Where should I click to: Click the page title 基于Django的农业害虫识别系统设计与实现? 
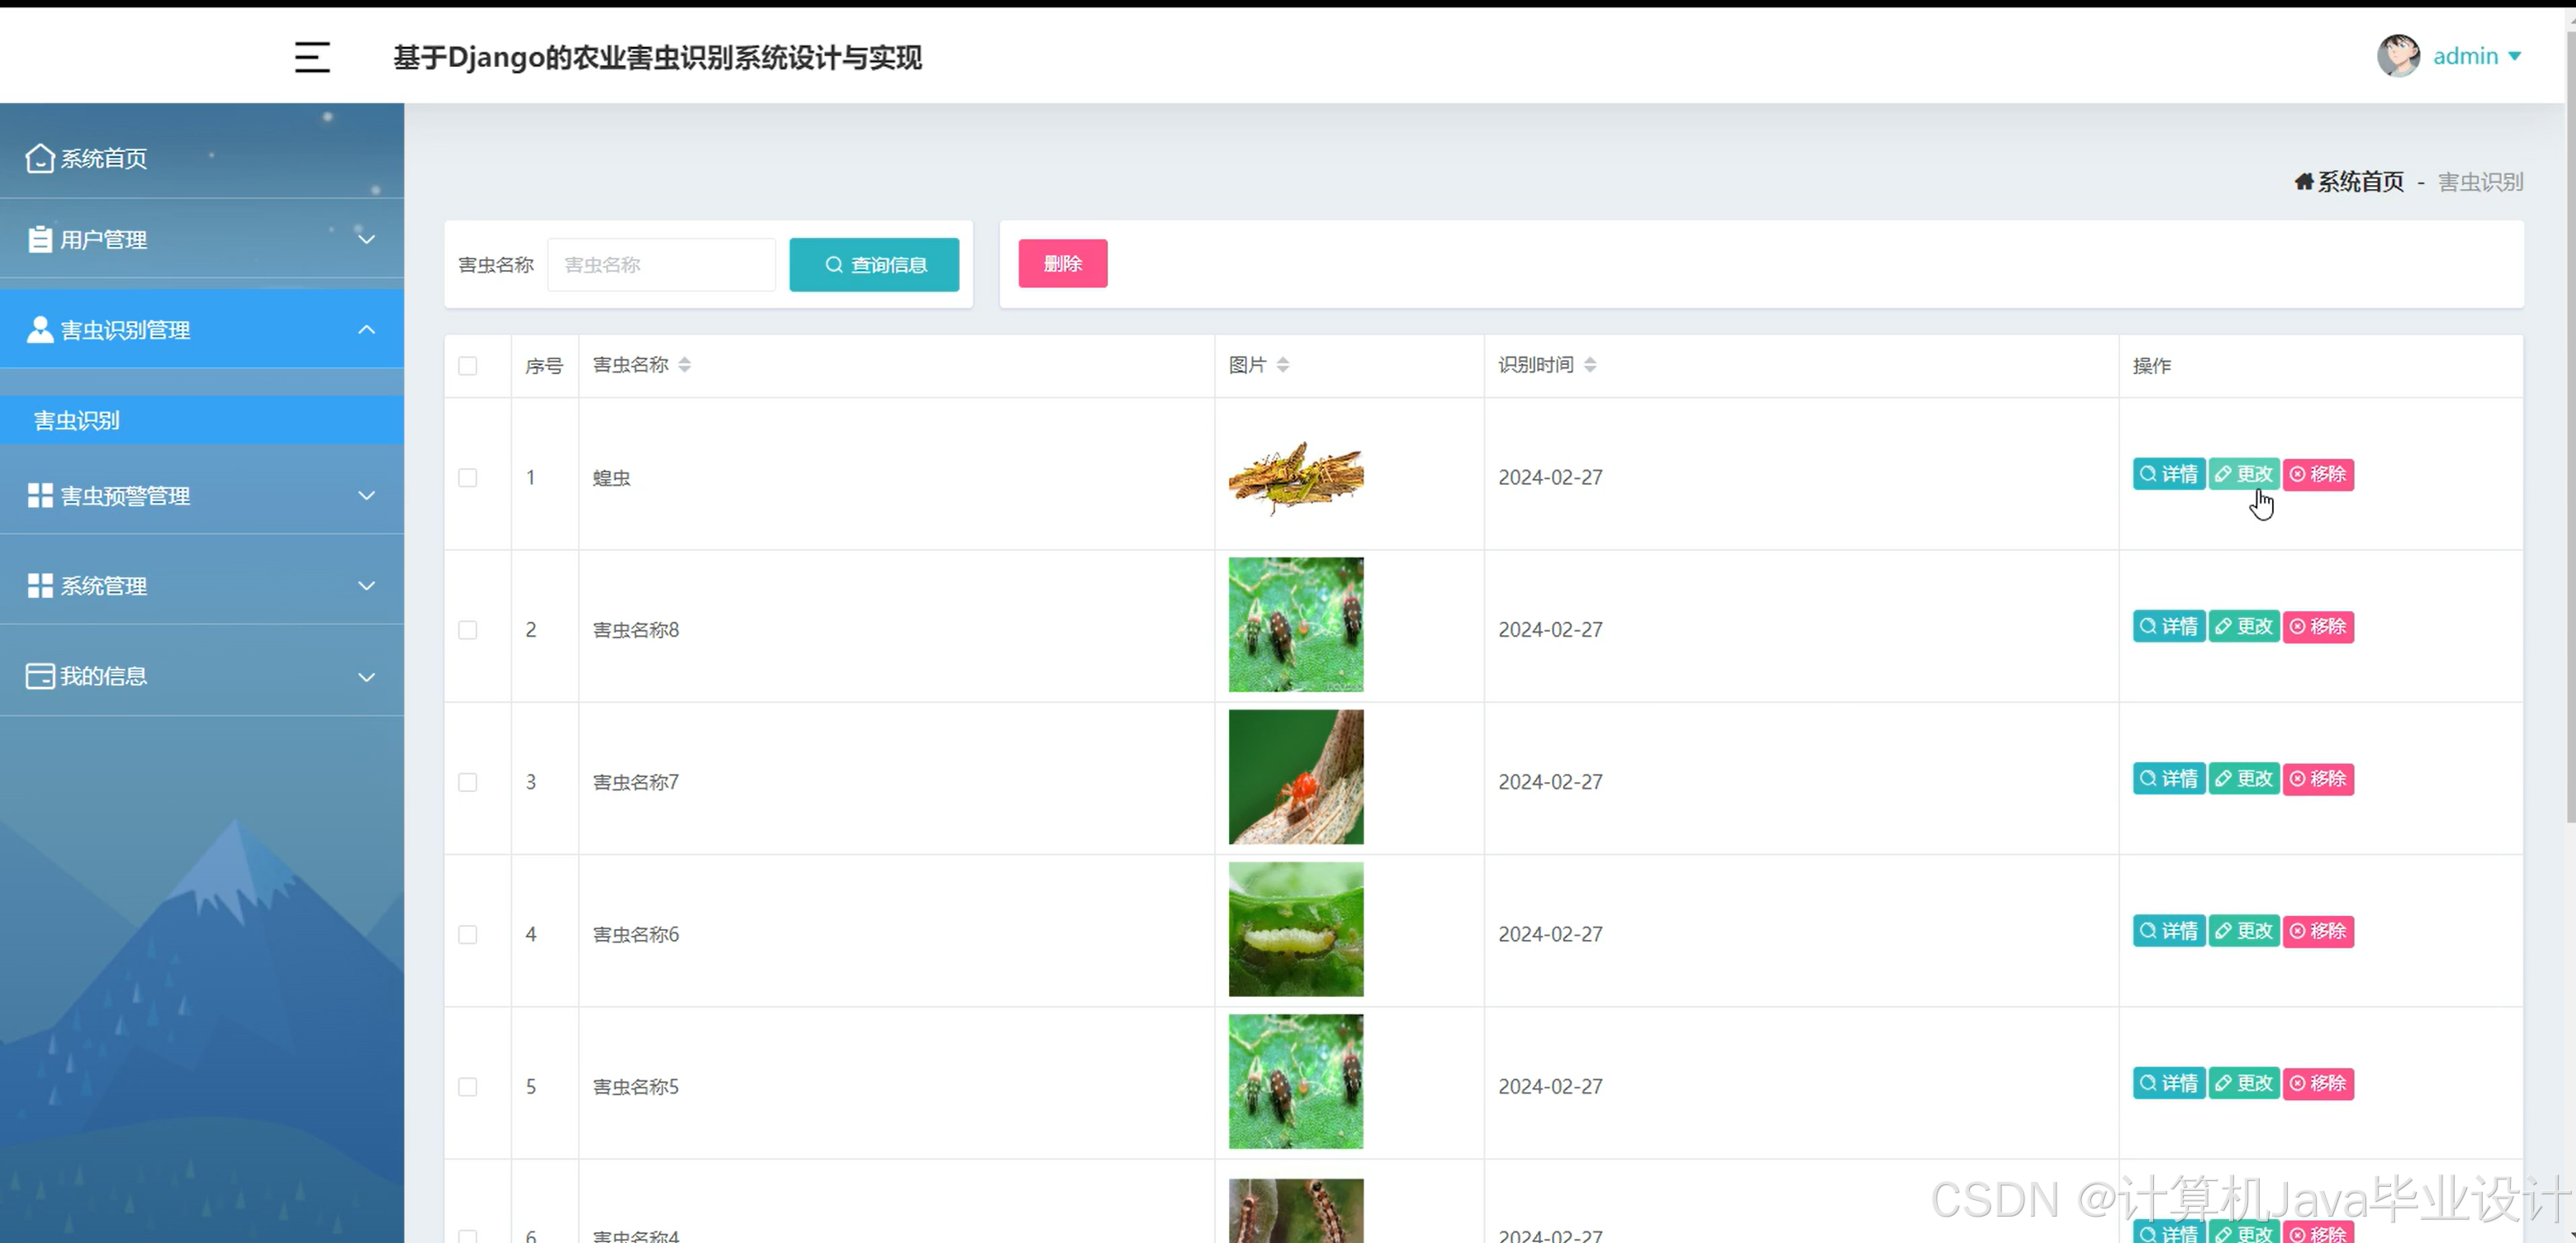[x=657, y=57]
